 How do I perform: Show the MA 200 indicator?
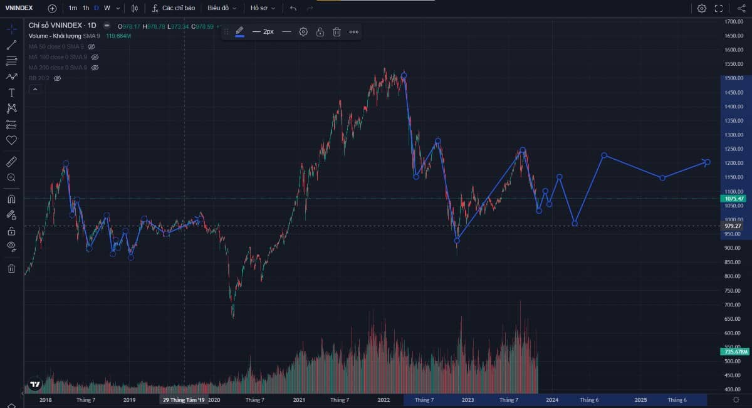click(95, 68)
